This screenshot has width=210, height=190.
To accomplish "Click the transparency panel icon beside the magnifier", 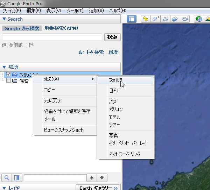I will pyautogui.click(x=17, y=178).
